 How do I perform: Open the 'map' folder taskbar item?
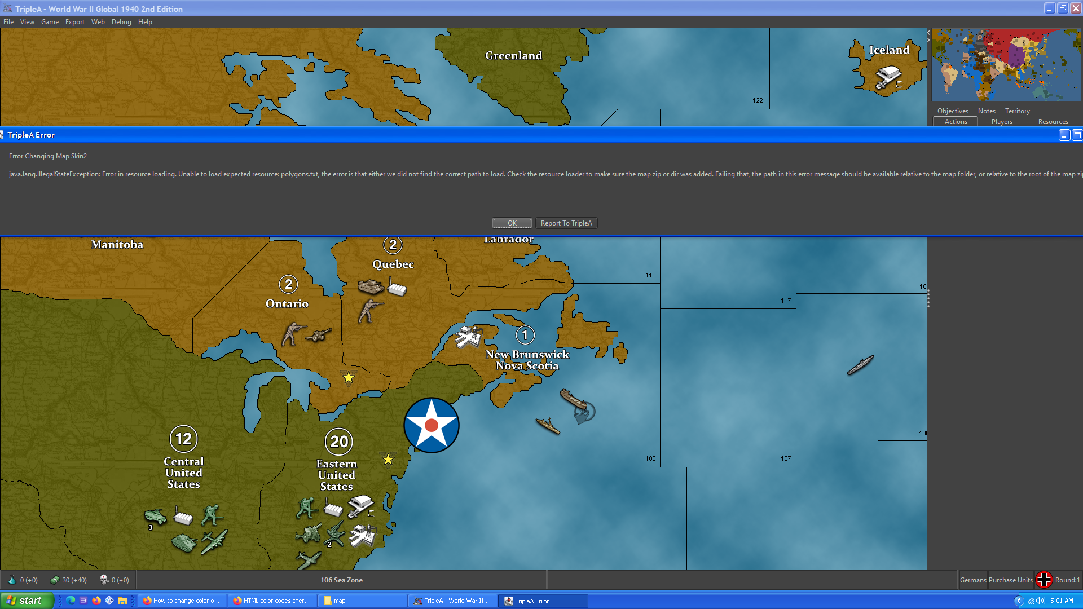click(x=362, y=601)
